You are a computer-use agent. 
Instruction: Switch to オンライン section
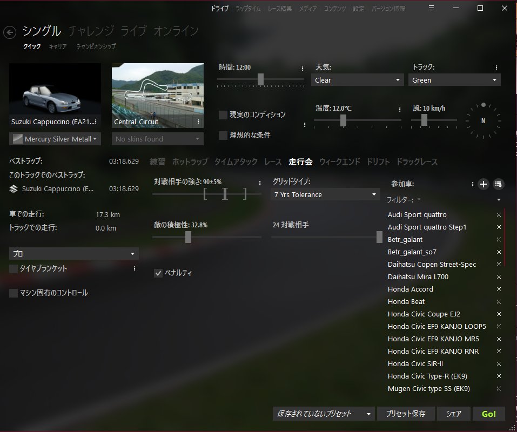[x=176, y=31]
